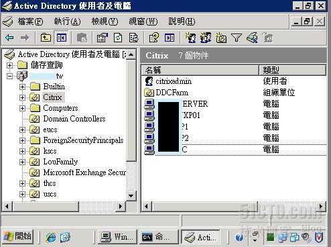The height and width of the screenshot is (247, 331).
Task: Click the 開始 Start button
Action: 17,237
